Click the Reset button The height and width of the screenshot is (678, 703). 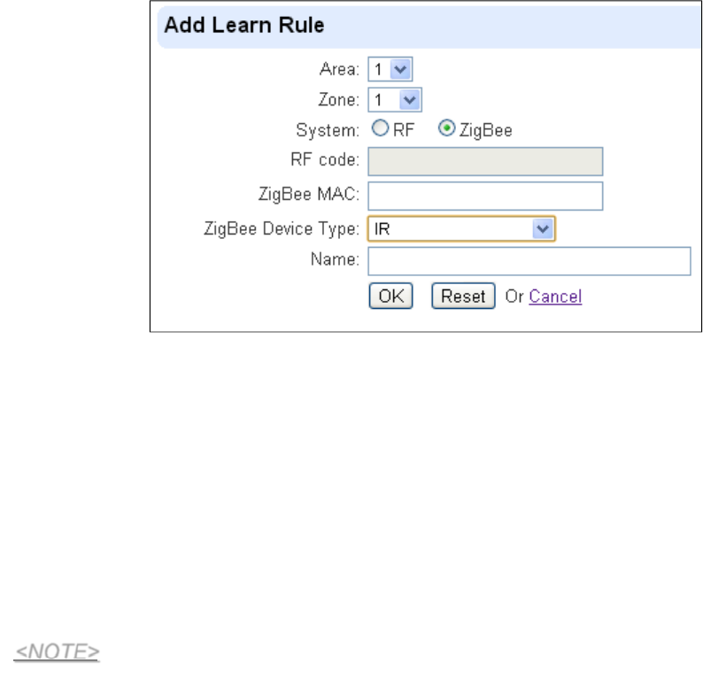463,296
